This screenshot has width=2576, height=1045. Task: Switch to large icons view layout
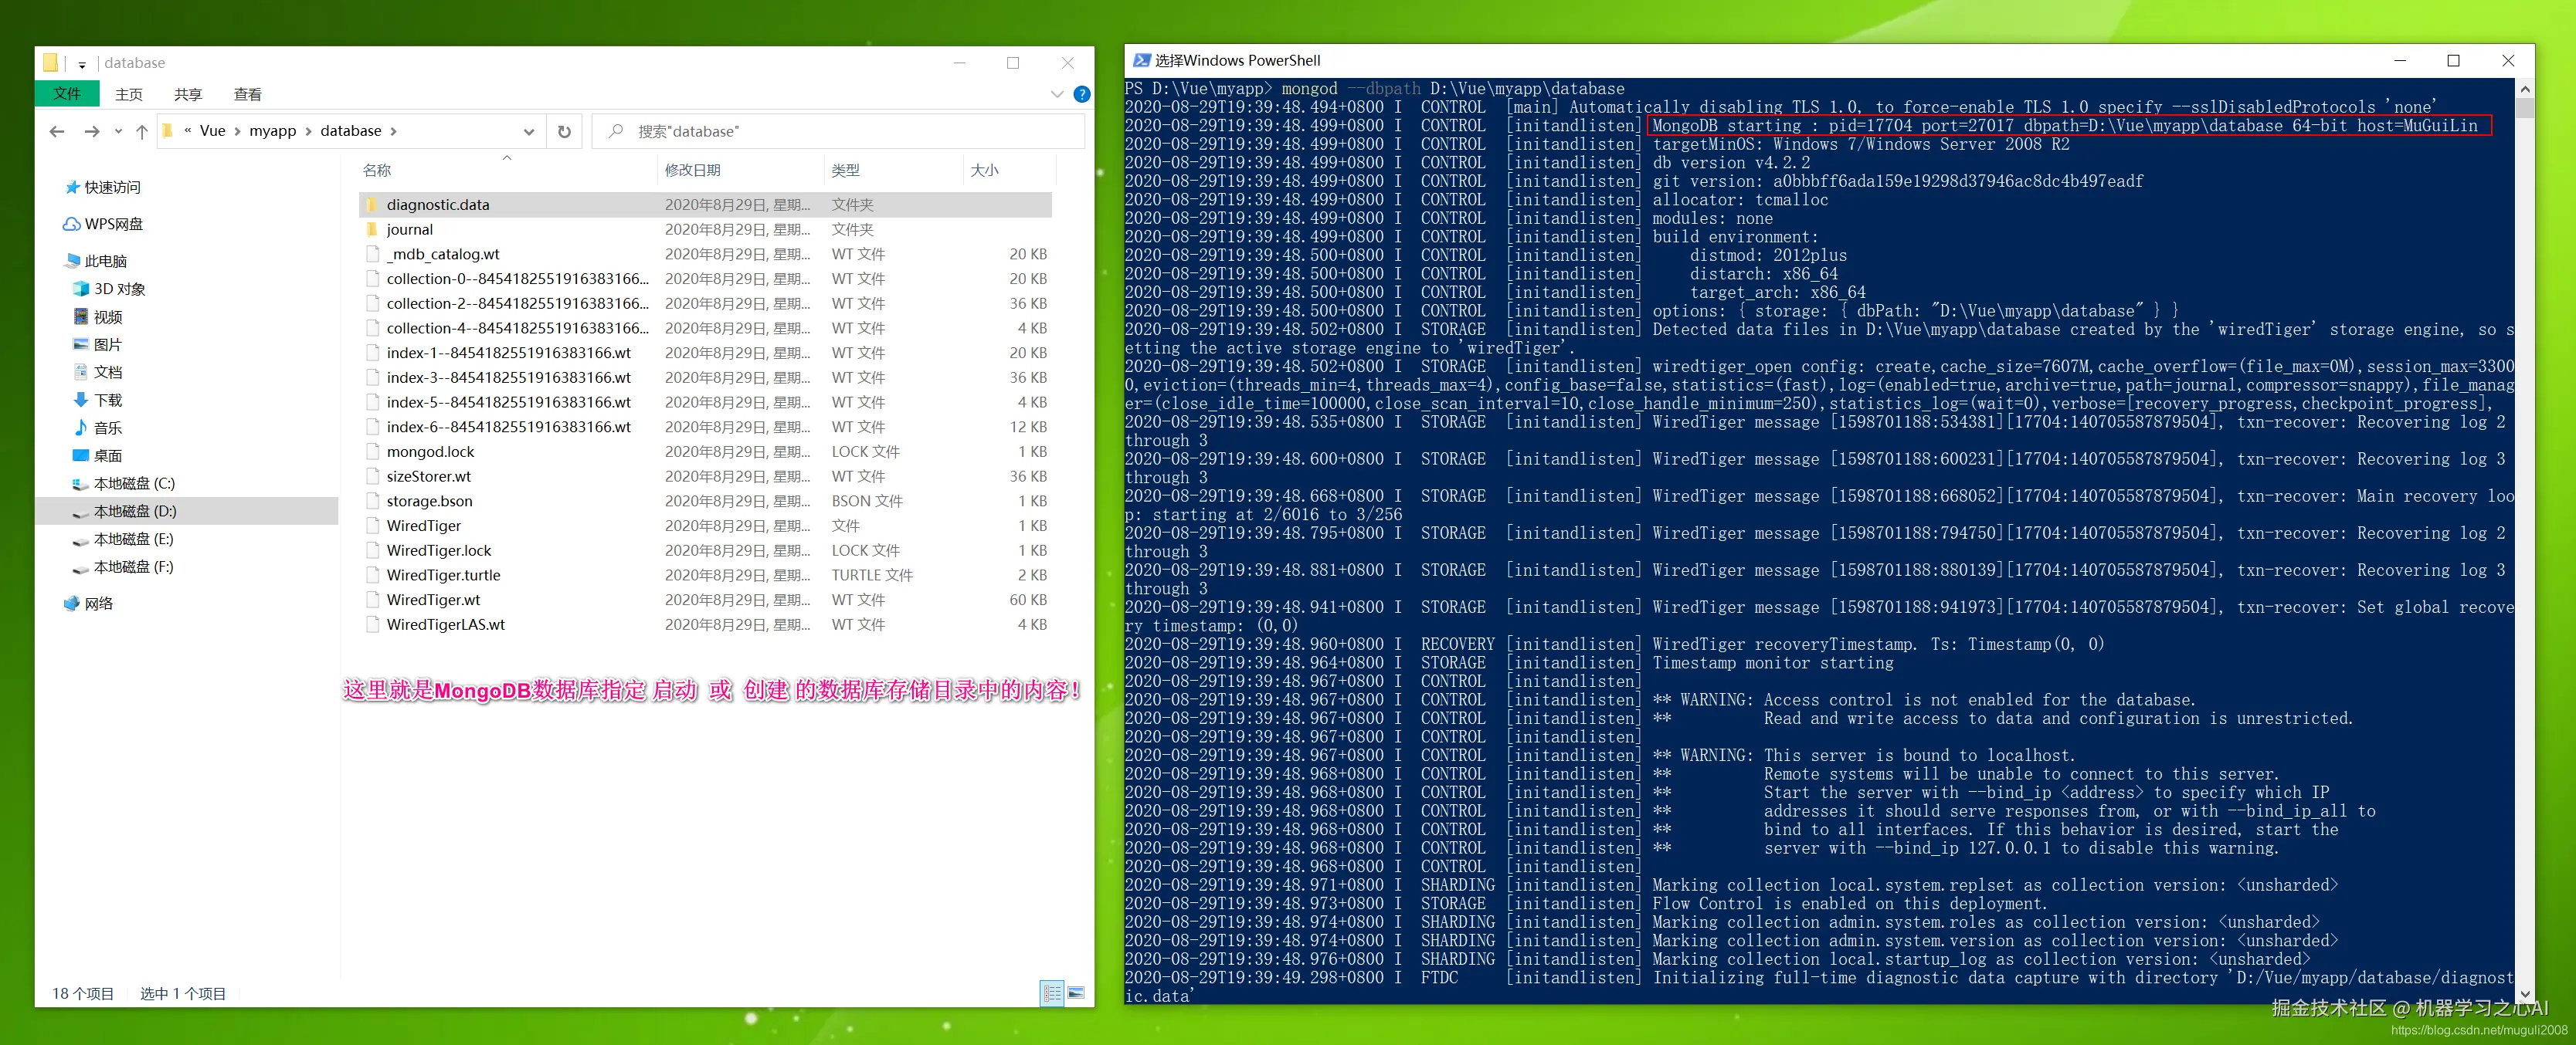pyautogui.click(x=1076, y=993)
